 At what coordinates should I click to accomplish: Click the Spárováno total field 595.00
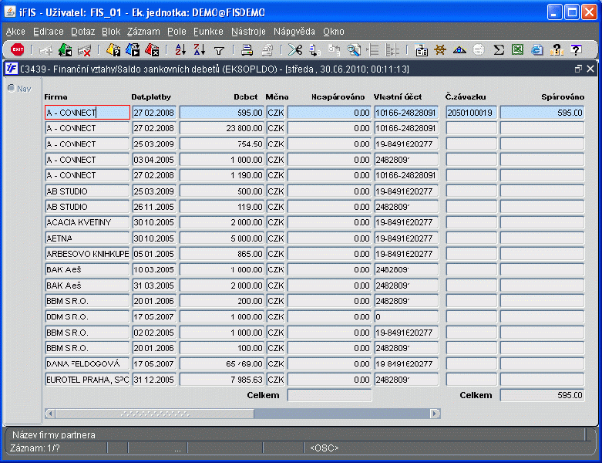click(542, 395)
